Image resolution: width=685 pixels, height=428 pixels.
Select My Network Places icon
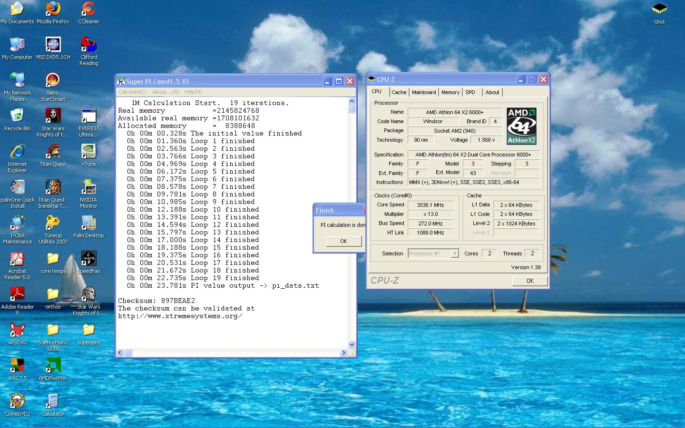(x=17, y=87)
